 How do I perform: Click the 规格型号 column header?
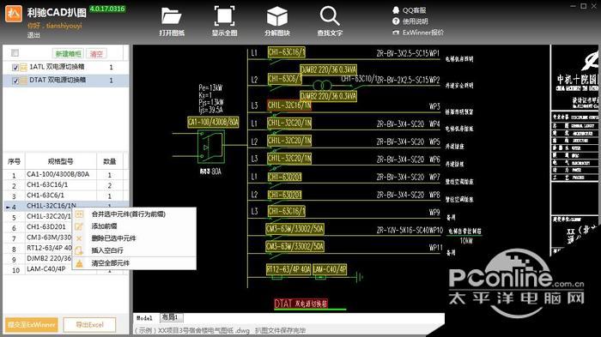(x=61, y=161)
